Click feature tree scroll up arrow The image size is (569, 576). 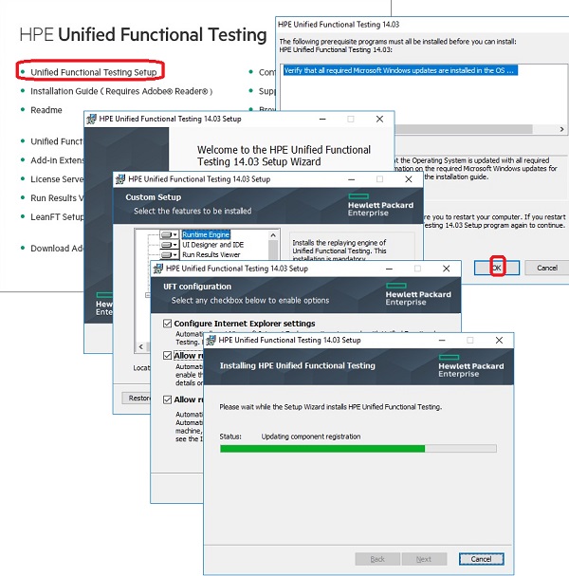[x=273, y=234]
